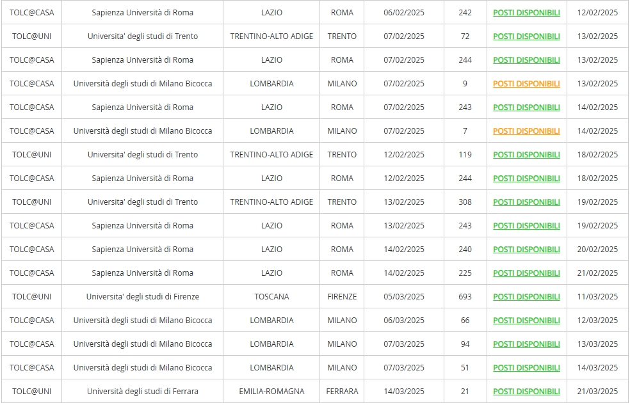Image resolution: width=630 pixels, height=405 pixels.
Task: Select the seat count 308
Action: pyautogui.click(x=465, y=202)
